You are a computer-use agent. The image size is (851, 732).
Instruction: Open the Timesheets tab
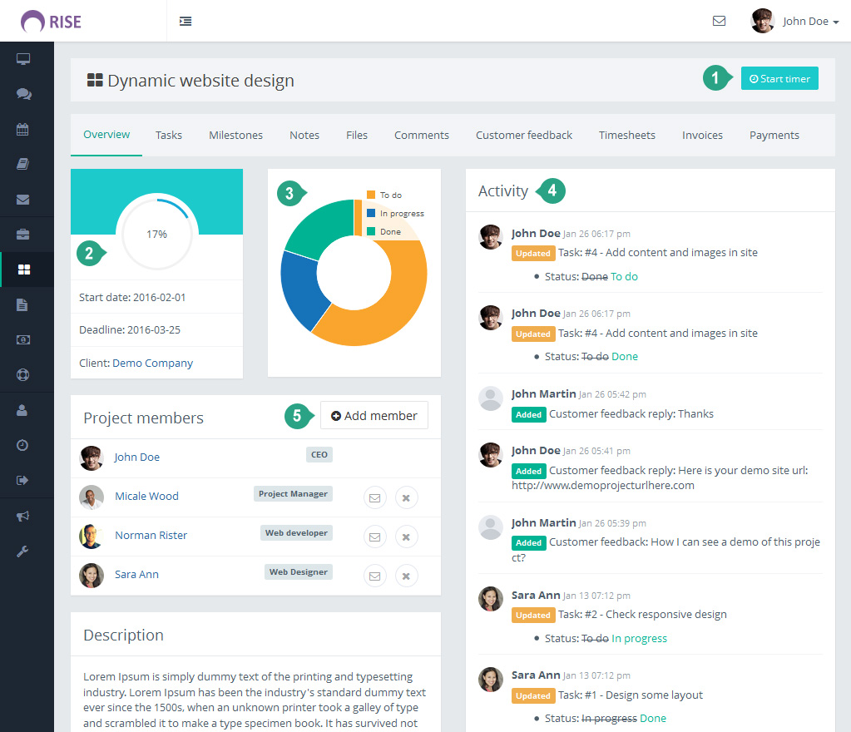coord(626,135)
